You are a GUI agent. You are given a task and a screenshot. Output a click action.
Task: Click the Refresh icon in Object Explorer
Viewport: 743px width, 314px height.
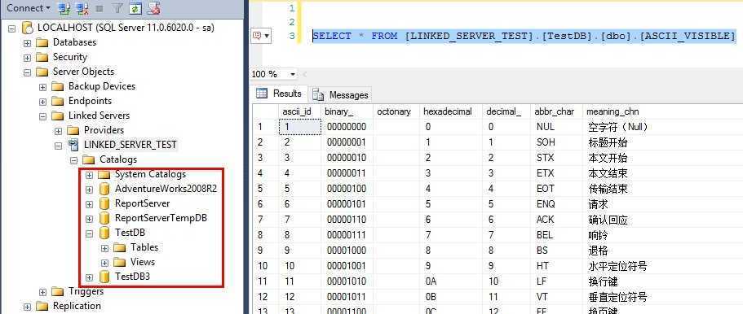coord(135,8)
